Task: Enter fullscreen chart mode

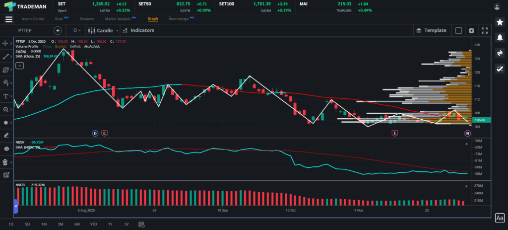Action: (x=485, y=30)
